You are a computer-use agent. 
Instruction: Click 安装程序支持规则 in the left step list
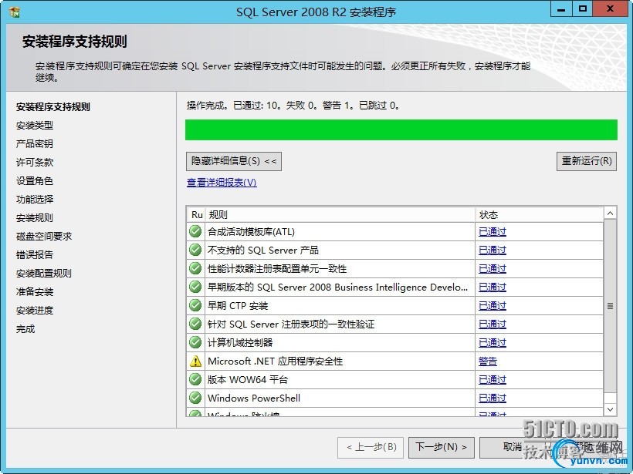pyautogui.click(x=53, y=107)
